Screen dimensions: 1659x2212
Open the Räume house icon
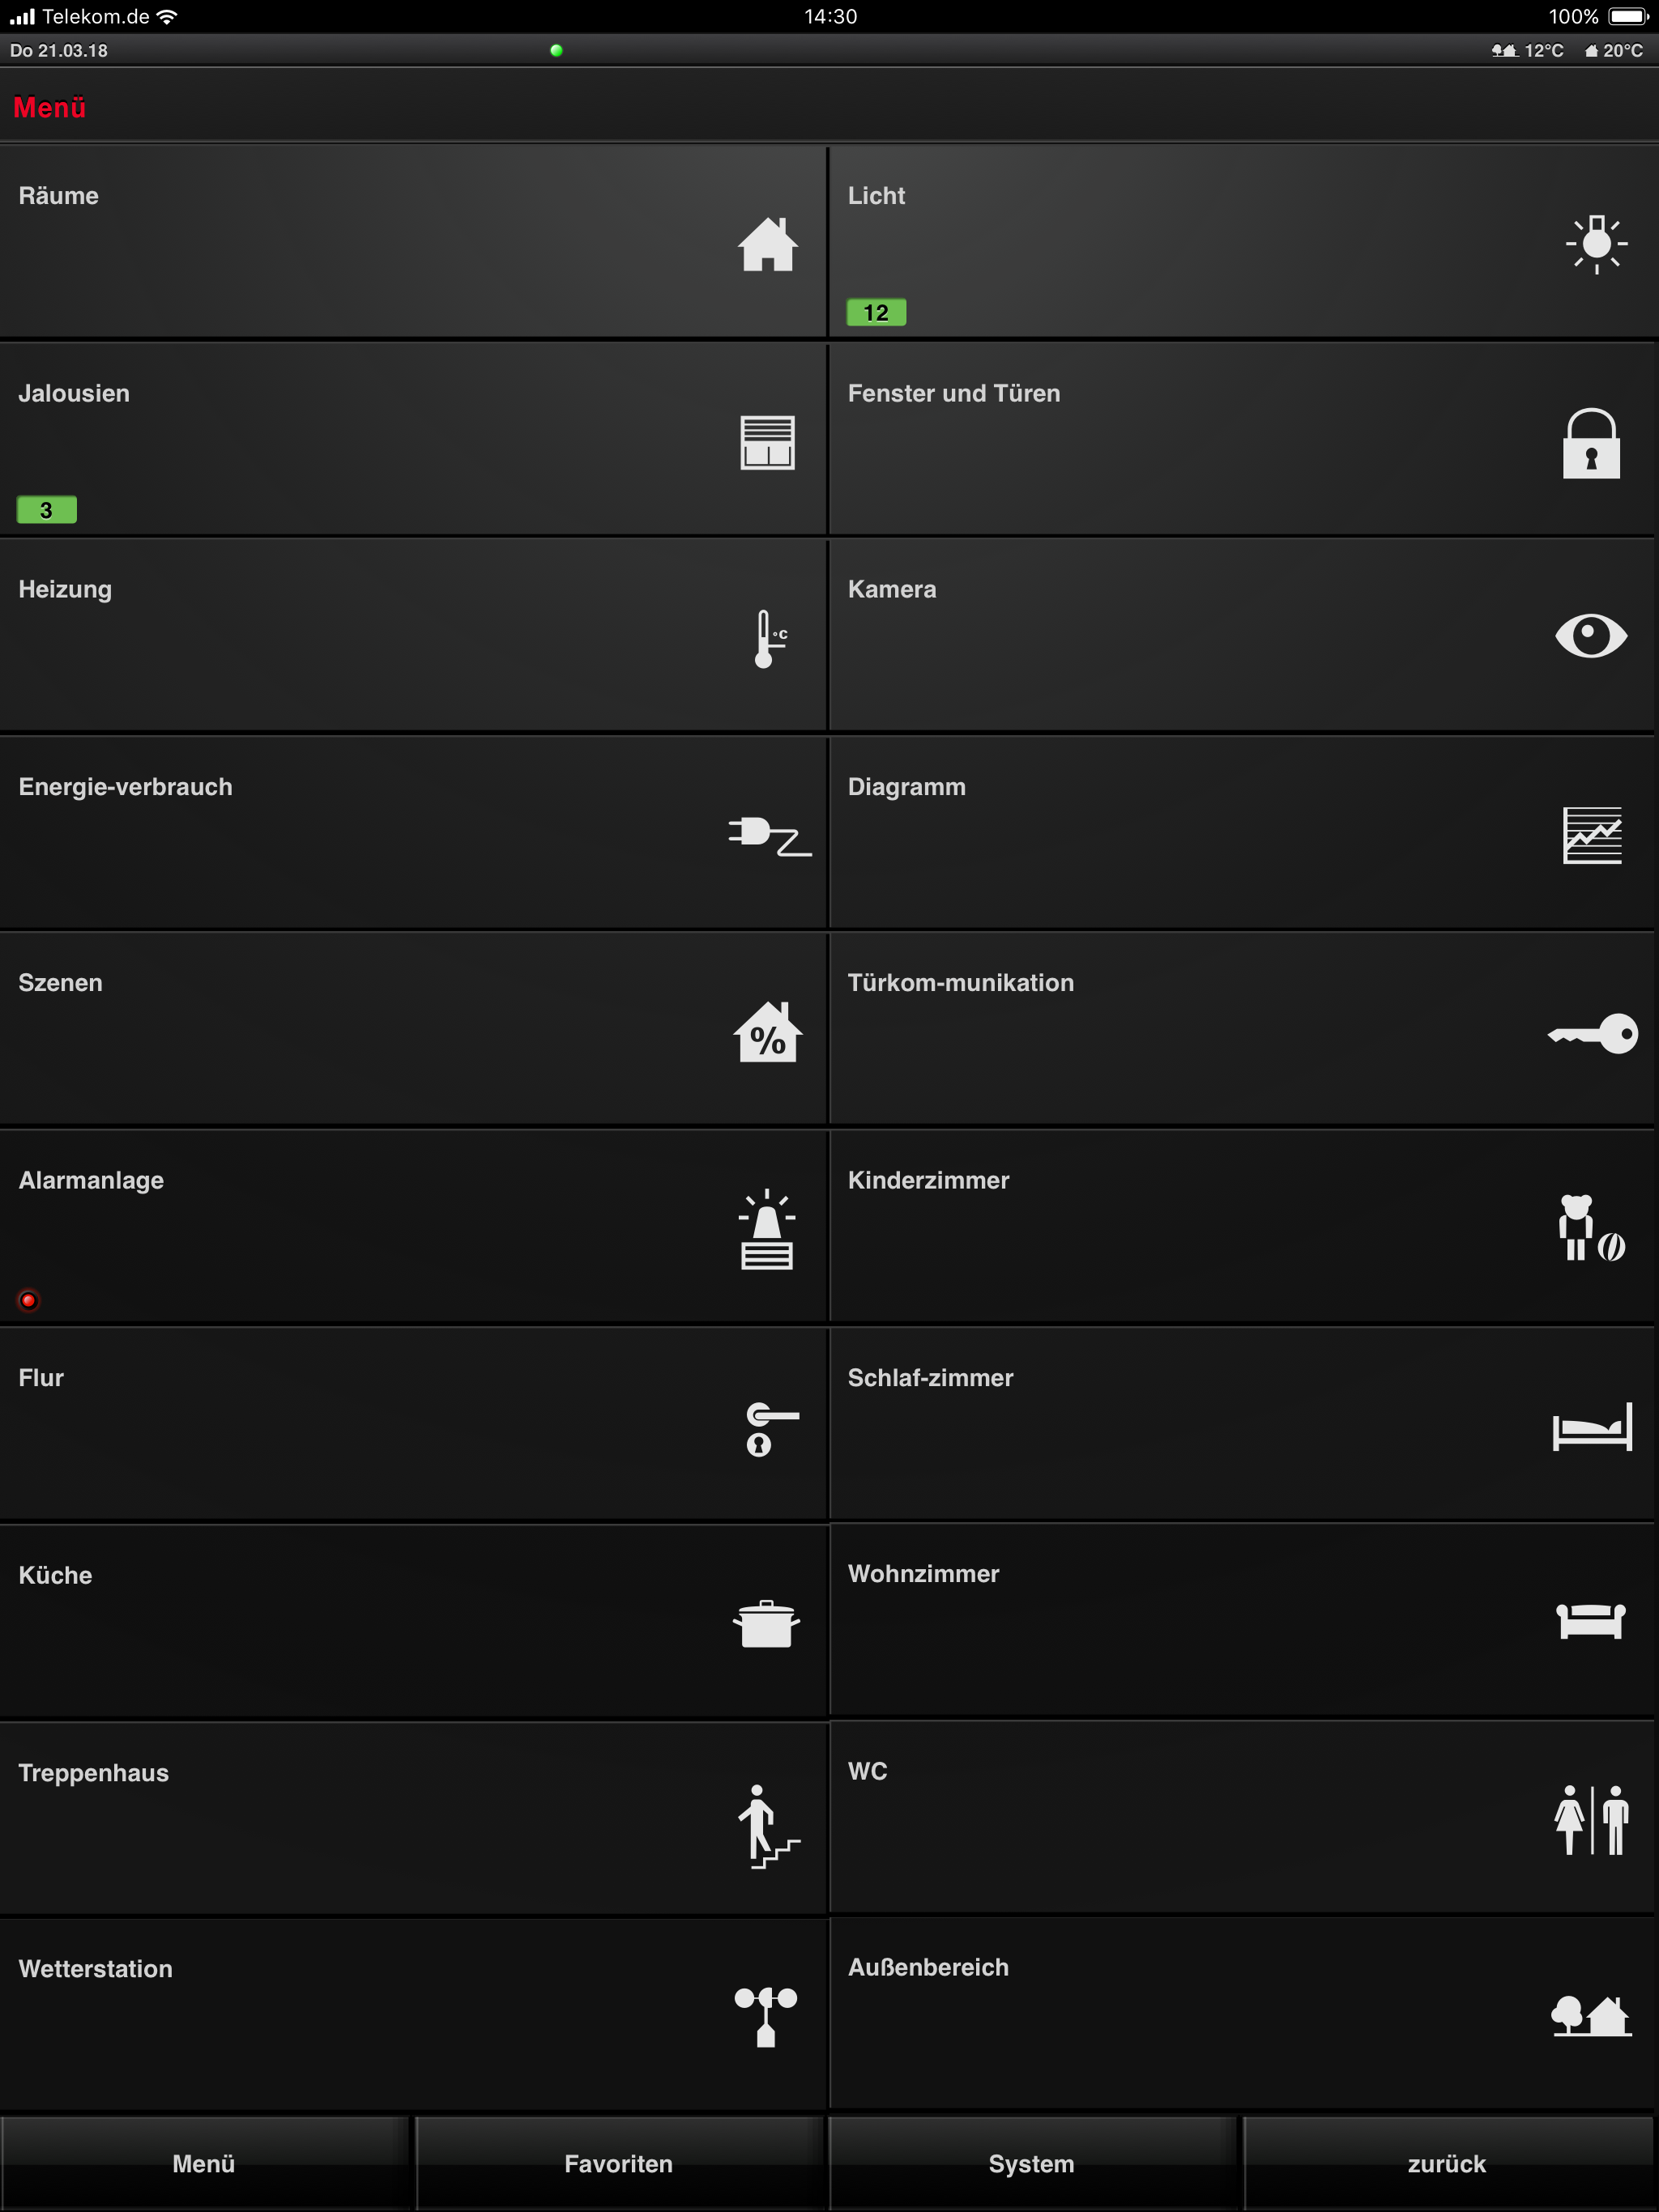click(767, 244)
